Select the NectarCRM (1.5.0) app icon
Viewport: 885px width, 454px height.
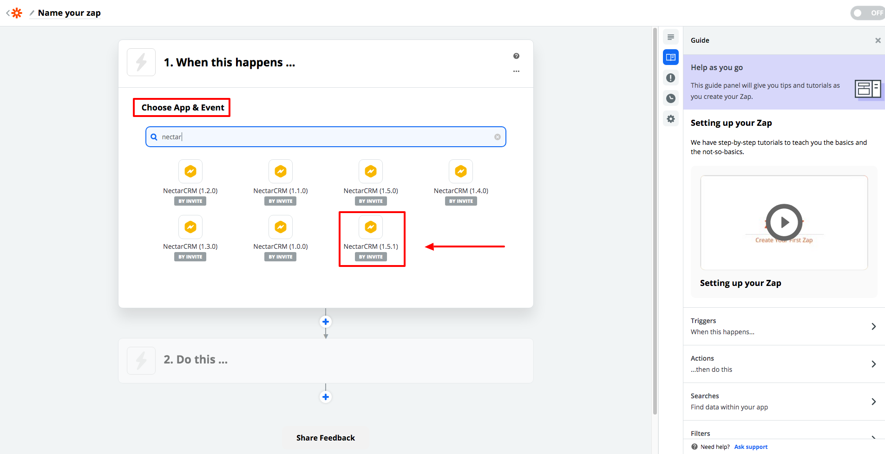tap(371, 171)
